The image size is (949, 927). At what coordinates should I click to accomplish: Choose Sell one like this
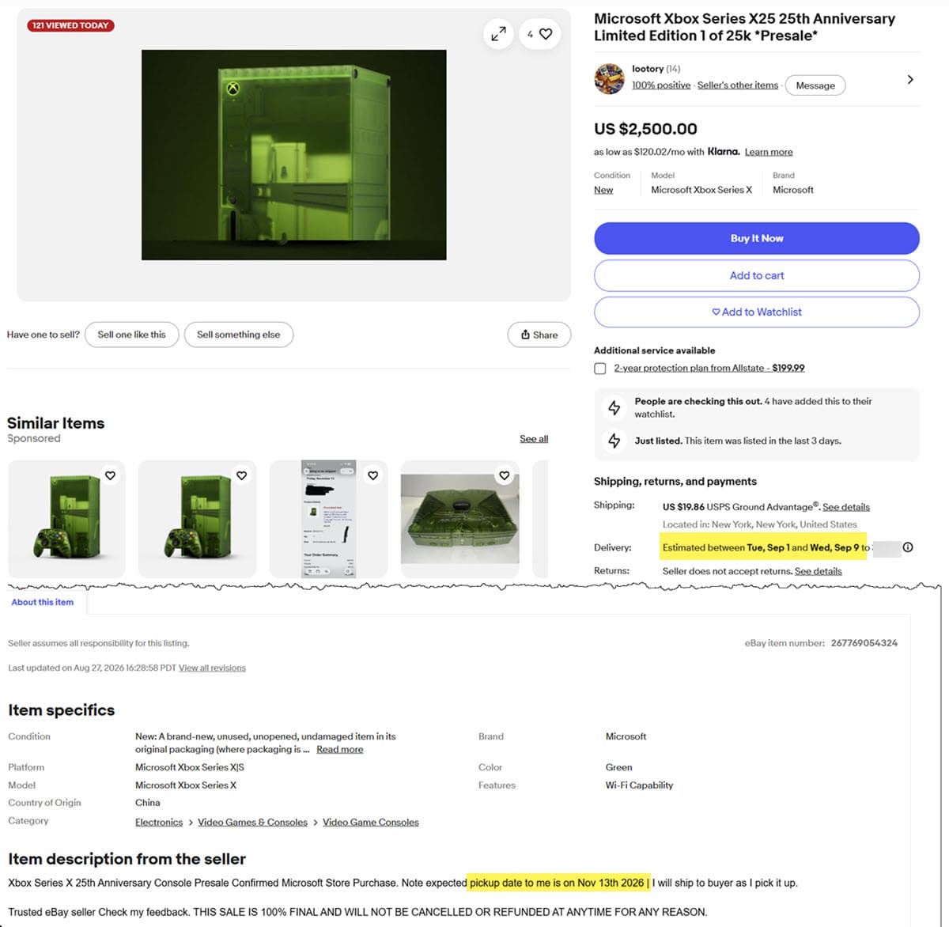[132, 335]
